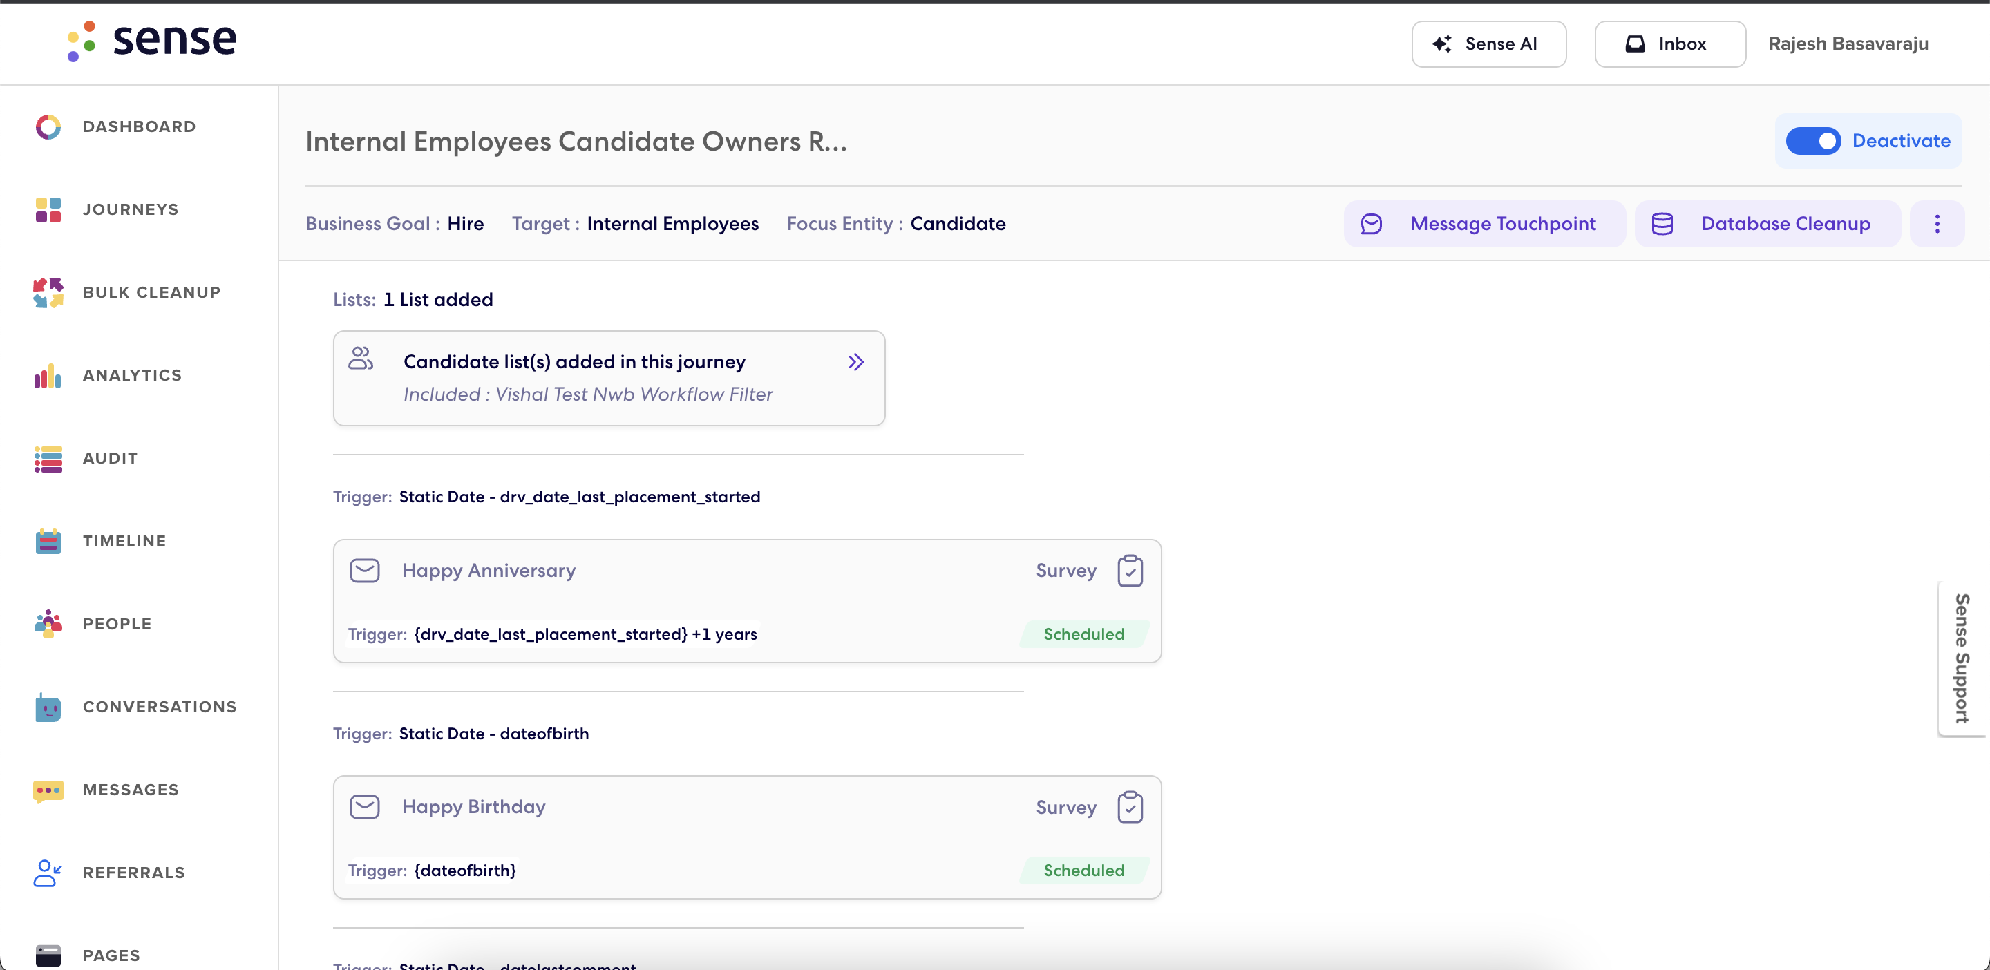1990x970 pixels.
Task: Open the Happy Birthday touchpoint card
Action: (x=747, y=837)
